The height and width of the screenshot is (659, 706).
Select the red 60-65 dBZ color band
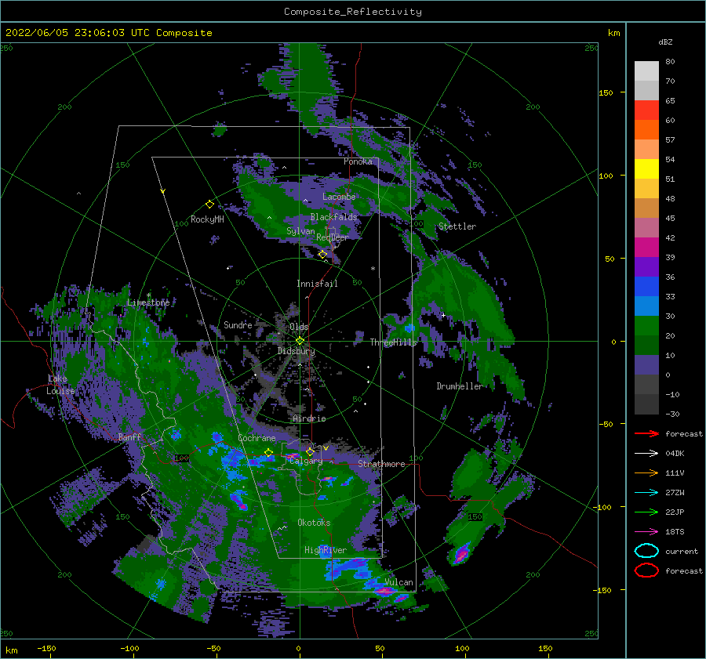click(x=646, y=110)
